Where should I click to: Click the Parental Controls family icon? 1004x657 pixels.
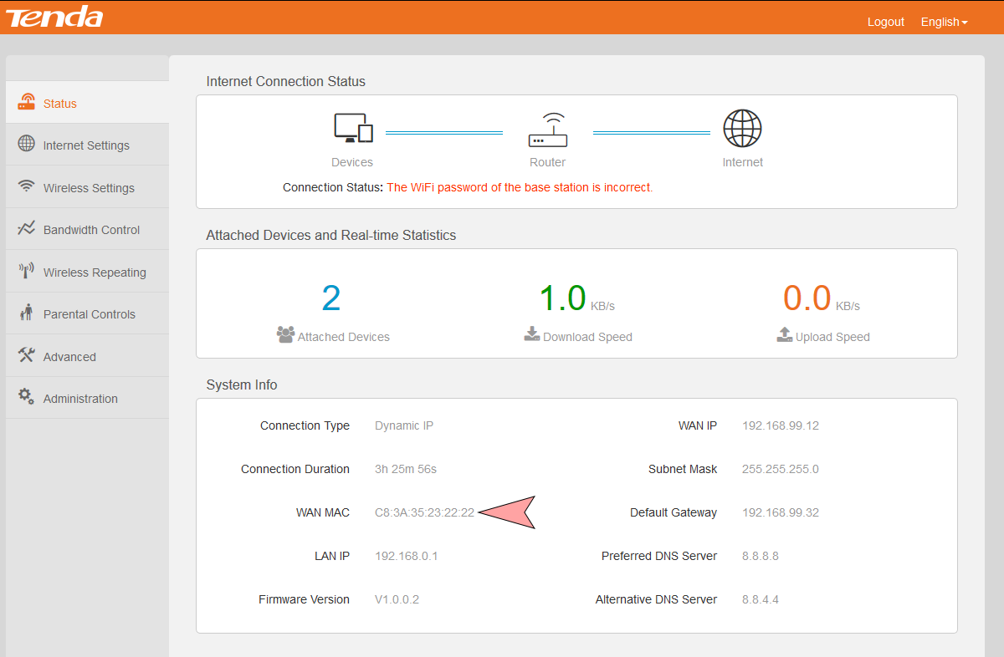point(27,313)
